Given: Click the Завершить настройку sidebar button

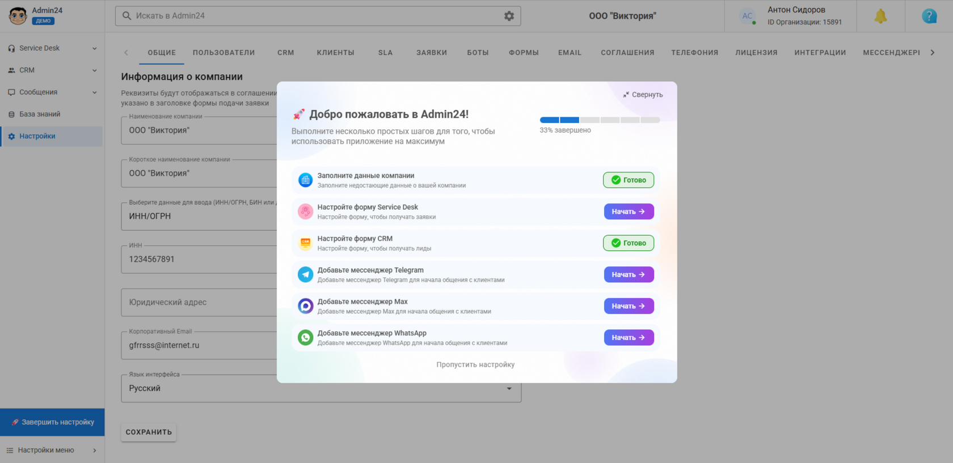Looking at the screenshot, I should coord(52,422).
